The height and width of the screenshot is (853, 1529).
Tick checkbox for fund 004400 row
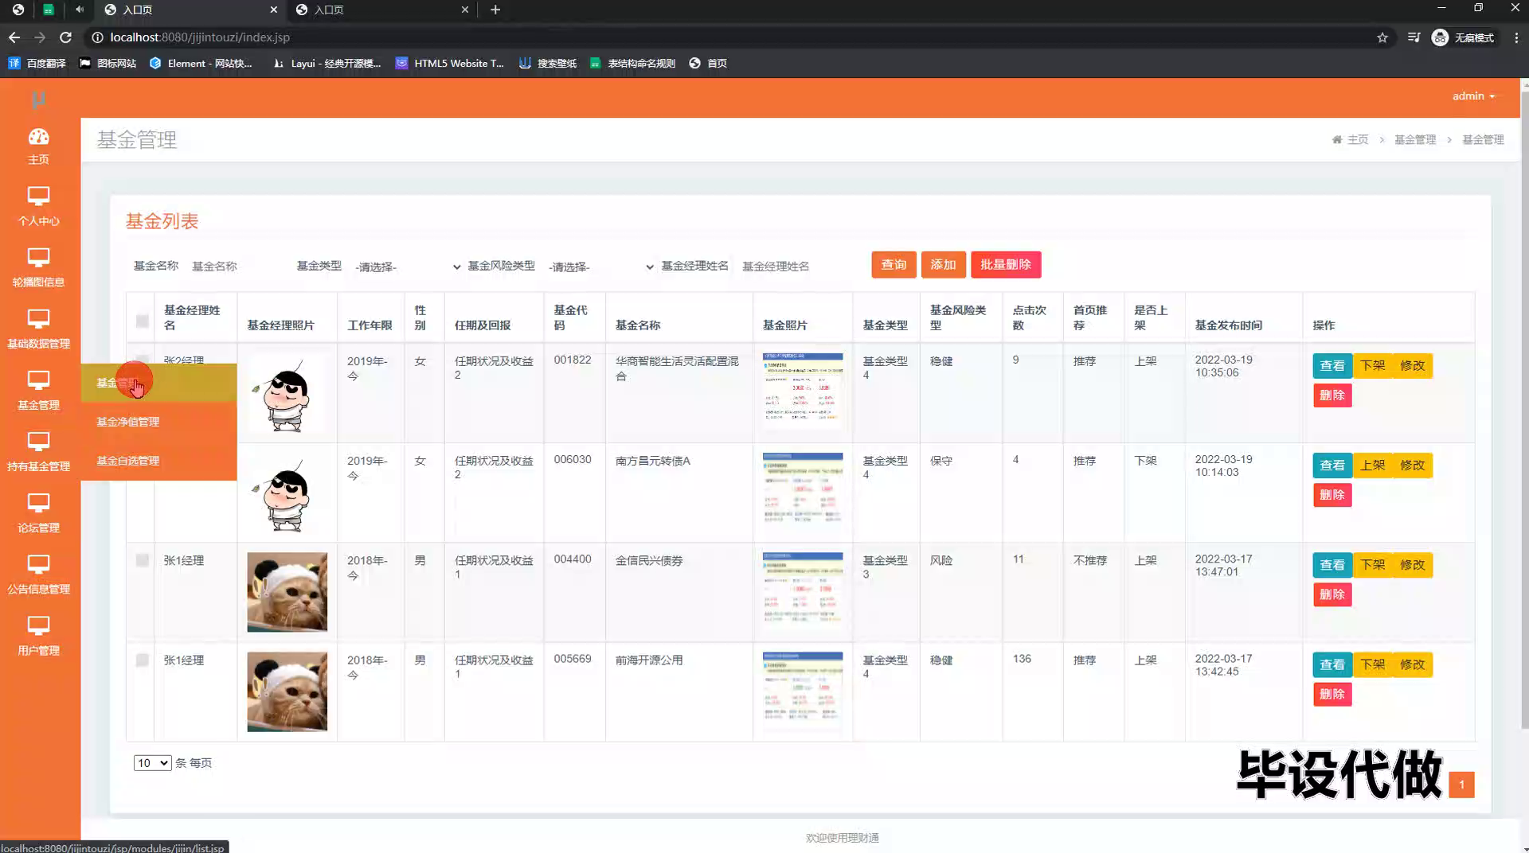[142, 560]
